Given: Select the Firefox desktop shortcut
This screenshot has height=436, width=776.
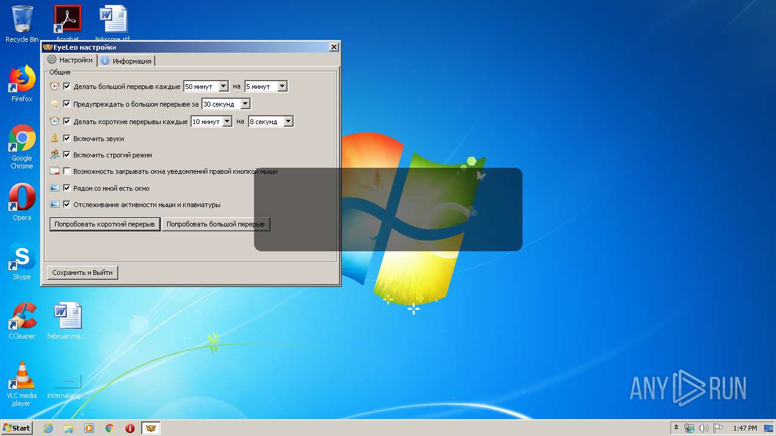Looking at the screenshot, I should [x=22, y=84].
